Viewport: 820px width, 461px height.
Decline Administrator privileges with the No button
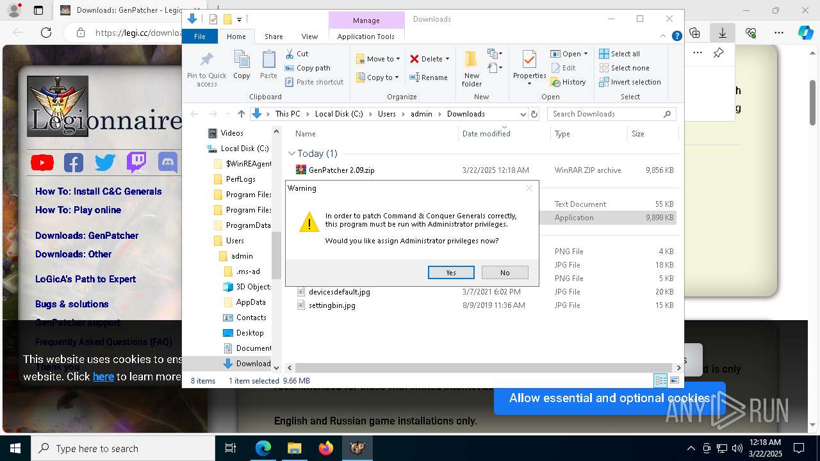pos(505,273)
